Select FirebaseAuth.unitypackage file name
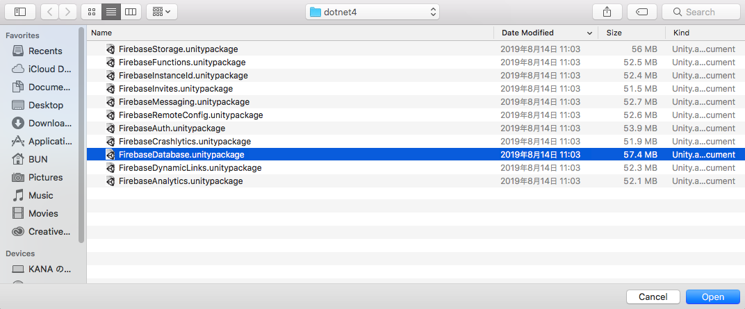Viewport: 745px width, 309px height. click(172, 128)
